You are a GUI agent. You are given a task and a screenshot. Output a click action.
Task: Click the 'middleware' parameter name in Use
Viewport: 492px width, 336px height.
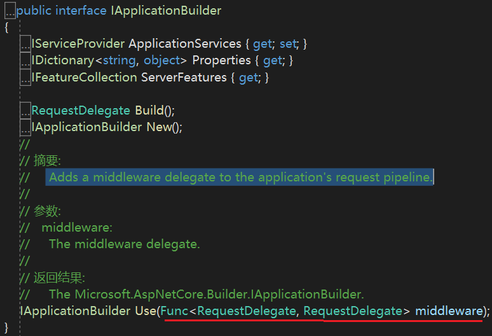[449, 311]
